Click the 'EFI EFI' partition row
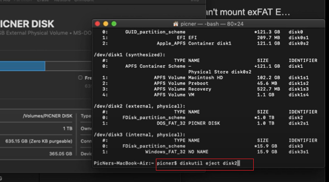This screenshot has width=329, height=182. pyautogui.click(x=187, y=38)
